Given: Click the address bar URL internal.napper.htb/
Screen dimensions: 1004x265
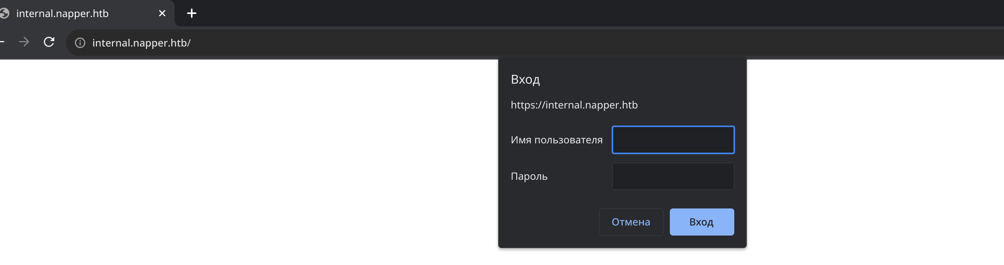Looking at the screenshot, I should [x=141, y=43].
